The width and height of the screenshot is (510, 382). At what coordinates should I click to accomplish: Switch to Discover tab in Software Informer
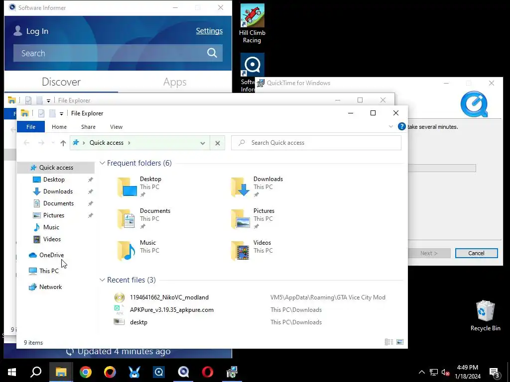pos(61,82)
